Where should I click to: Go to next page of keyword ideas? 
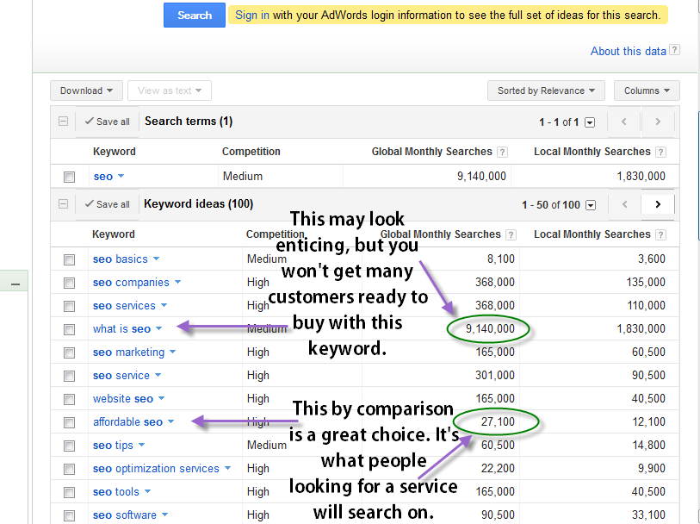658,204
